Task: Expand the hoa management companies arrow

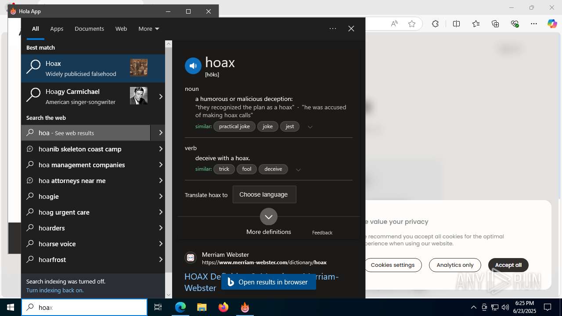Action: click(161, 165)
